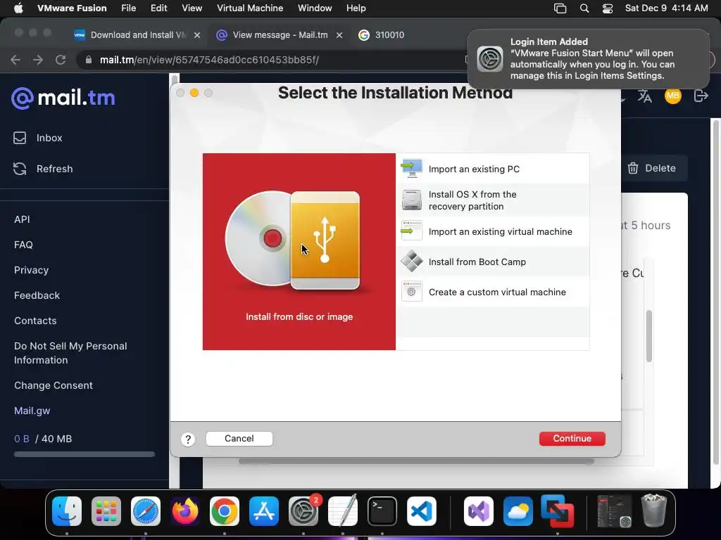Open the Trash in the Dock
Image resolution: width=721 pixels, height=540 pixels.
(654, 510)
